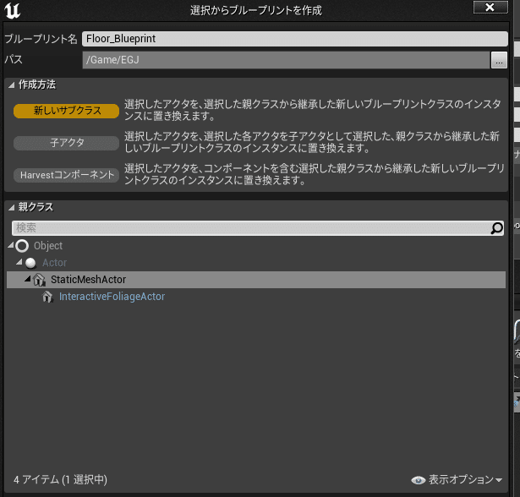Edit the Floor_Blueprint name field
The height and width of the screenshot is (497, 520).
click(x=294, y=39)
